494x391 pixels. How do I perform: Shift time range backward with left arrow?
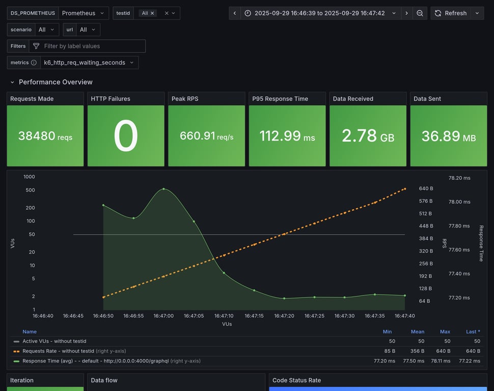pyautogui.click(x=234, y=13)
